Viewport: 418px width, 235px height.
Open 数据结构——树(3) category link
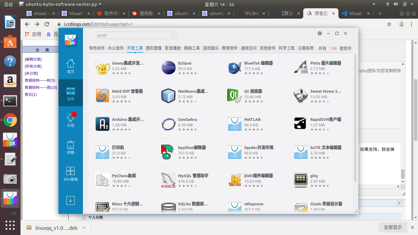(40, 80)
